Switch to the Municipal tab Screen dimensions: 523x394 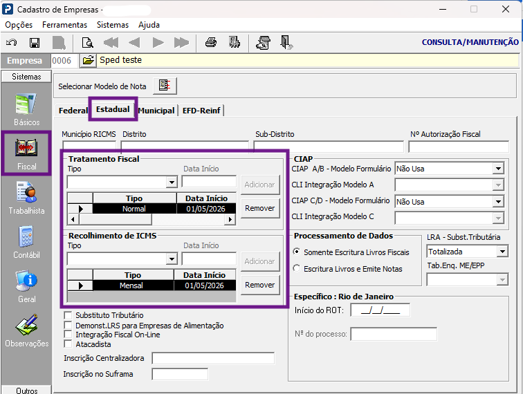point(156,111)
